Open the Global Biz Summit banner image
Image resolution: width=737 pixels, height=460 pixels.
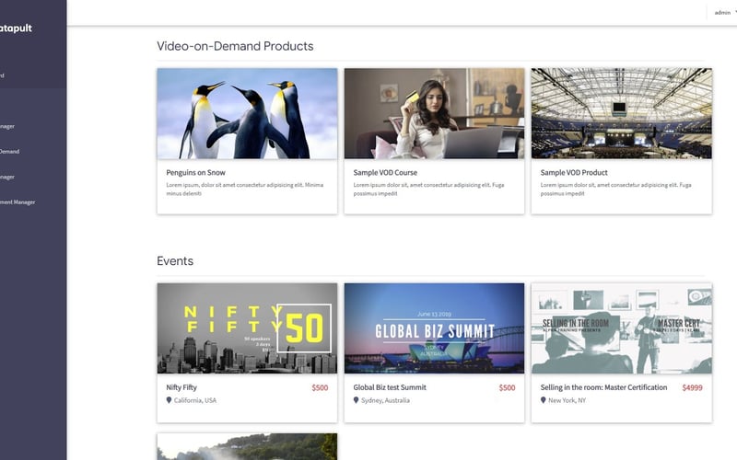434,328
